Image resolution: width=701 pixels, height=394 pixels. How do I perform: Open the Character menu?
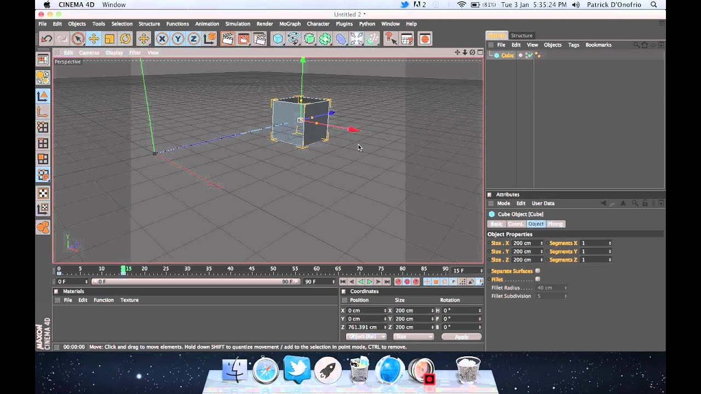click(318, 24)
